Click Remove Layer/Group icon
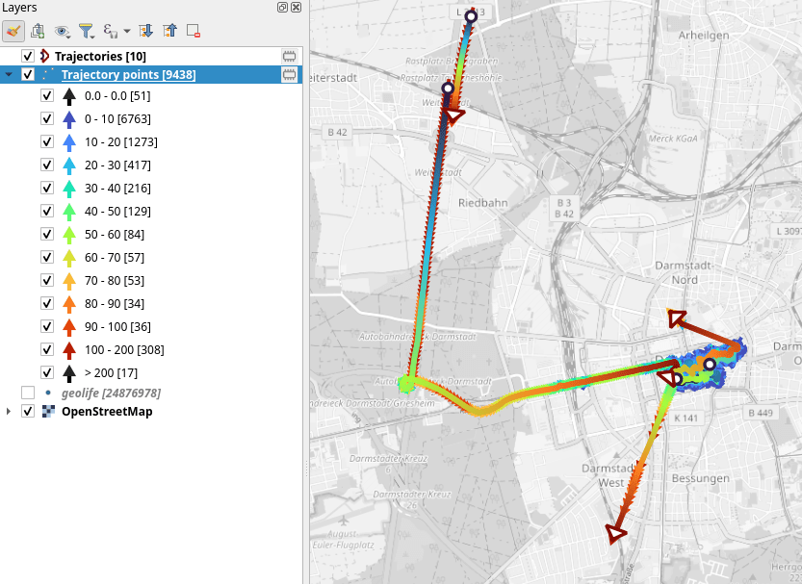Image resolution: width=802 pixels, height=584 pixels. [x=193, y=31]
